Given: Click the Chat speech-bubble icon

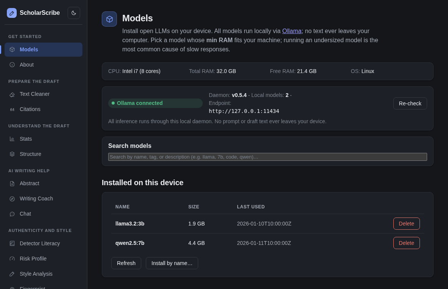Looking at the screenshot, I should pyautogui.click(x=12, y=214).
